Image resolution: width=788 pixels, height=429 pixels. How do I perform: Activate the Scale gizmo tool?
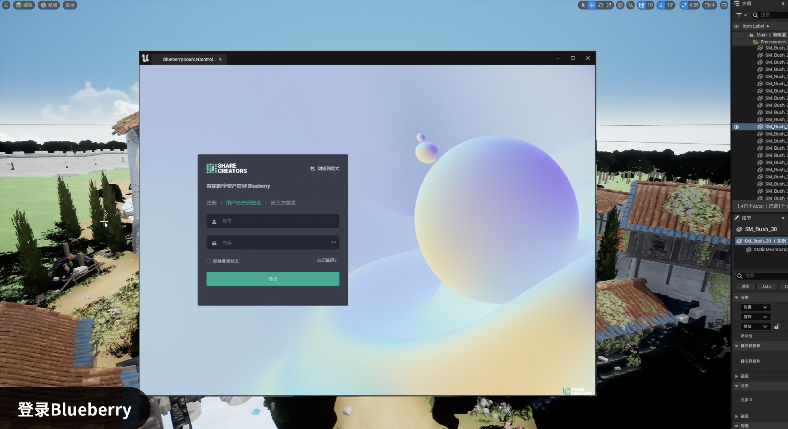click(609, 5)
